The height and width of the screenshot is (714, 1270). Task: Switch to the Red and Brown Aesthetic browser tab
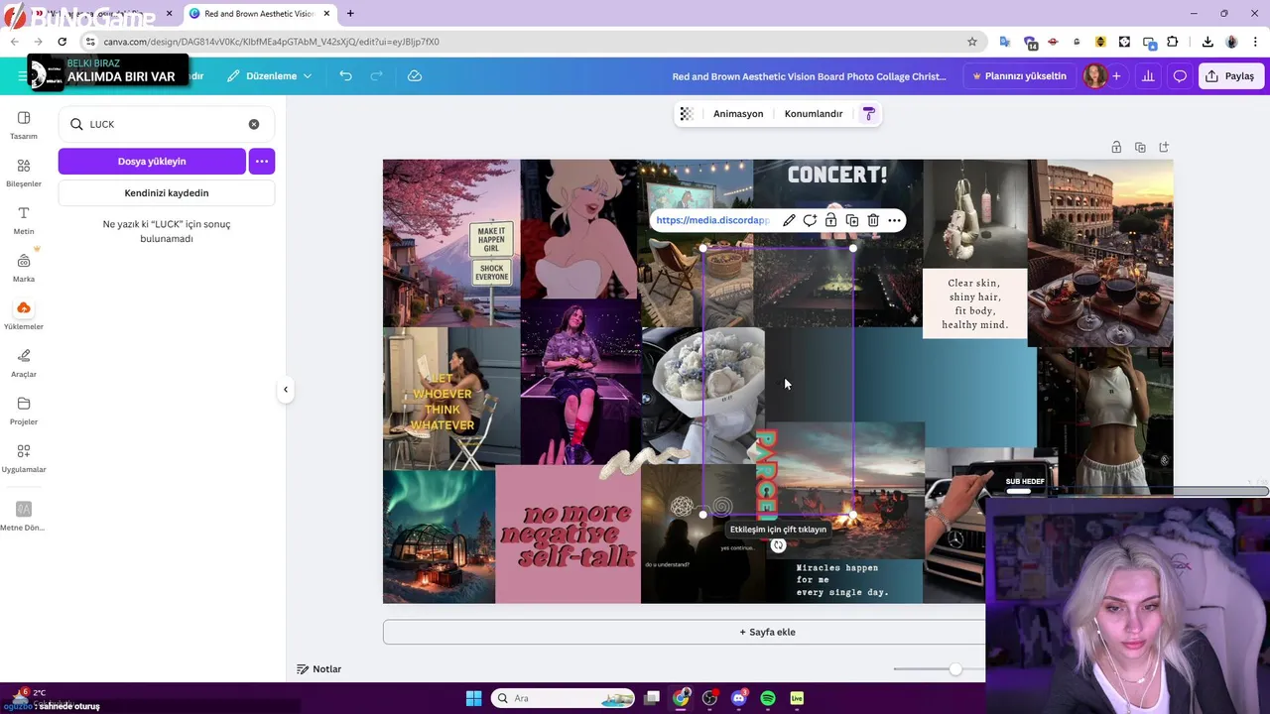pyautogui.click(x=260, y=14)
